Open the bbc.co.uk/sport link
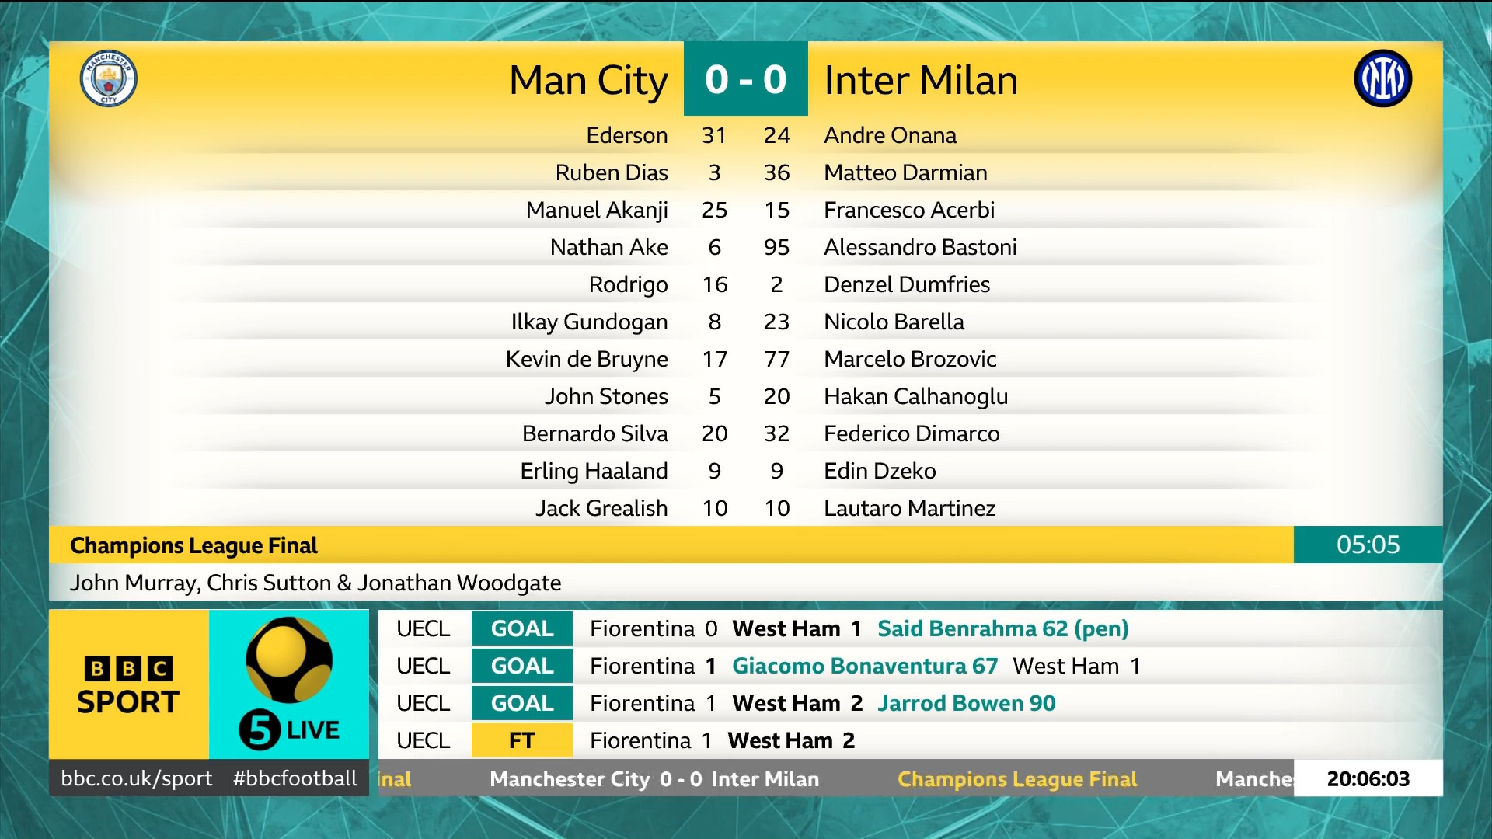This screenshot has height=839, width=1492. (x=137, y=778)
